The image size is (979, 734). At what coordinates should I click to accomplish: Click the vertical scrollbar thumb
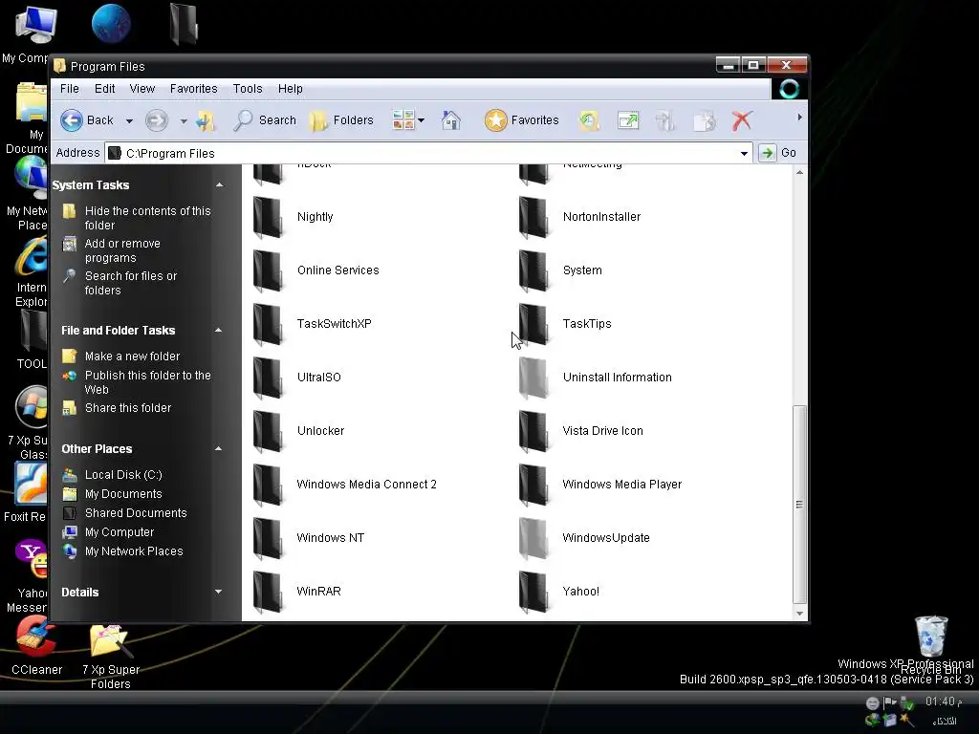pos(799,504)
